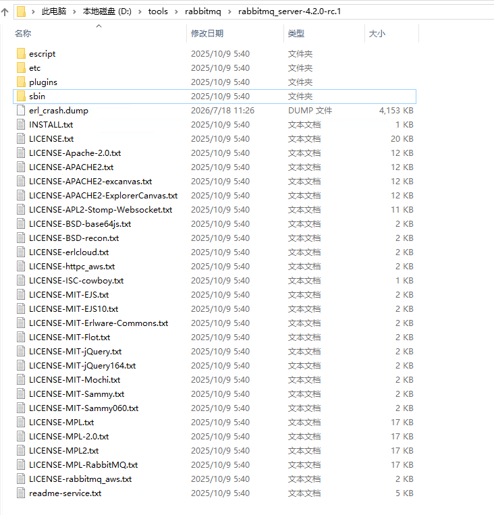Image resolution: width=494 pixels, height=515 pixels.
Task: Click the LICENSE-APACHE2.txt file icon
Action: point(21,167)
